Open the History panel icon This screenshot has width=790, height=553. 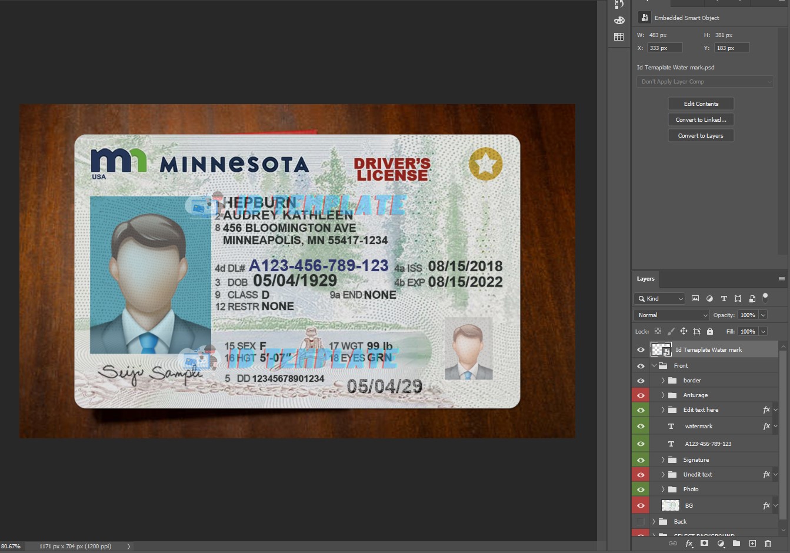(619, 5)
